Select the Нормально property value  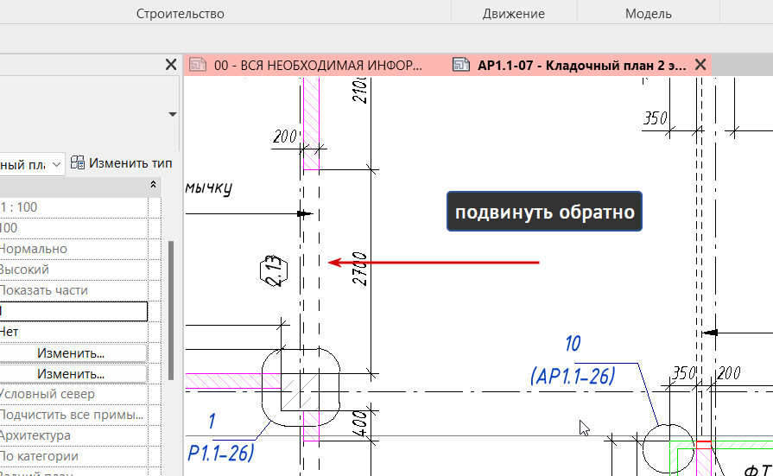(x=34, y=249)
